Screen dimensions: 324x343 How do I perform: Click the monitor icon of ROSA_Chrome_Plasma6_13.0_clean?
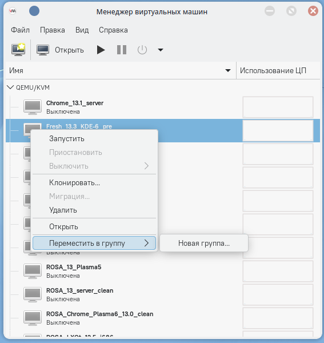33,318
